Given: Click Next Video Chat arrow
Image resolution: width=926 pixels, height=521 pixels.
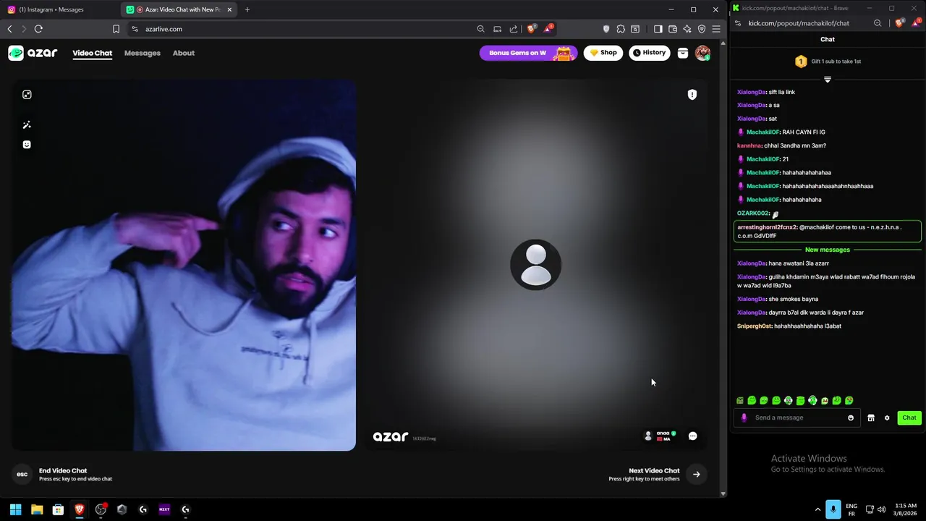Looking at the screenshot, I should [696, 475].
